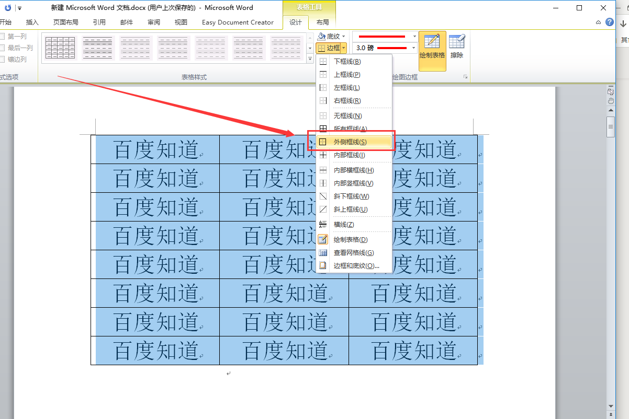Viewport: 629px width, 419px height.
Task: Open 边框和底纹(O)... dialog from menu
Action: [x=354, y=266]
